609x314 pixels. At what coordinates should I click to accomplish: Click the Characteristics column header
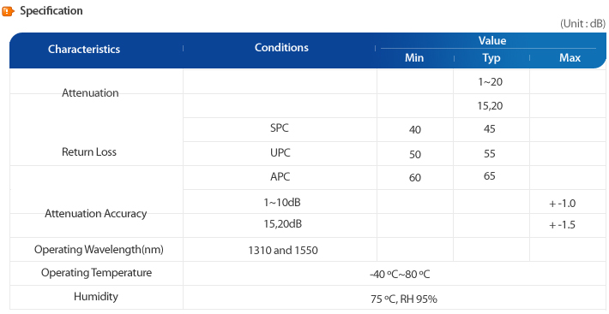[x=84, y=50]
